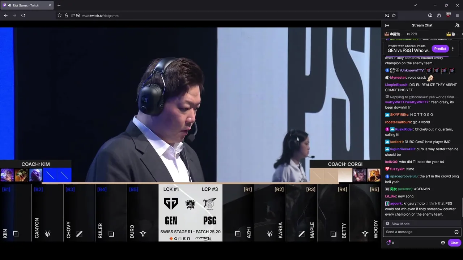Open the emote picker in message box
Viewport: 463px width, 260px height.
click(x=456, y=232)
